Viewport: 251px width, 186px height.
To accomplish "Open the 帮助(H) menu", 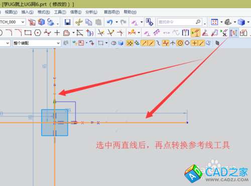I will coord(130,12).
